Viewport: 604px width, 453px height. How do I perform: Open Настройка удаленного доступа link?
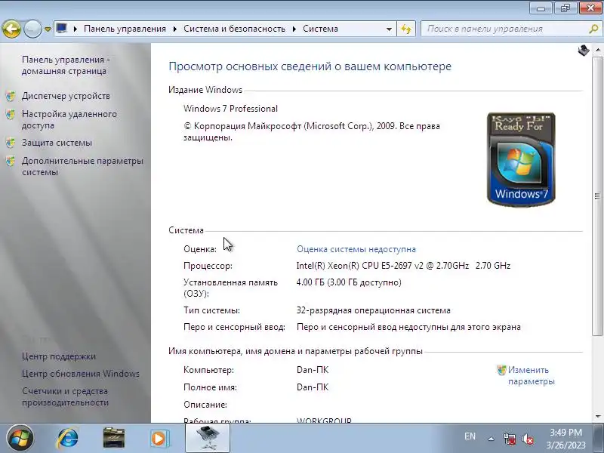coord(69,120)
